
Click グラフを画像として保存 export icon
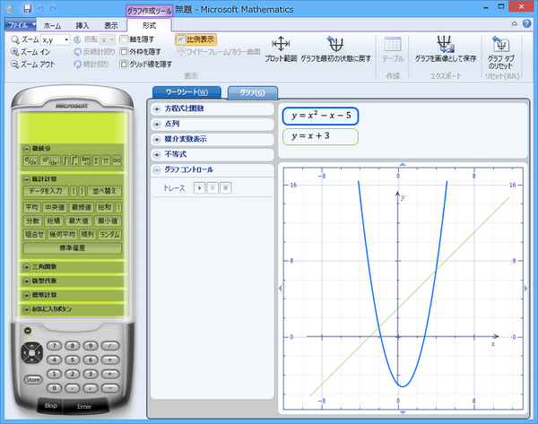[446, 44]
